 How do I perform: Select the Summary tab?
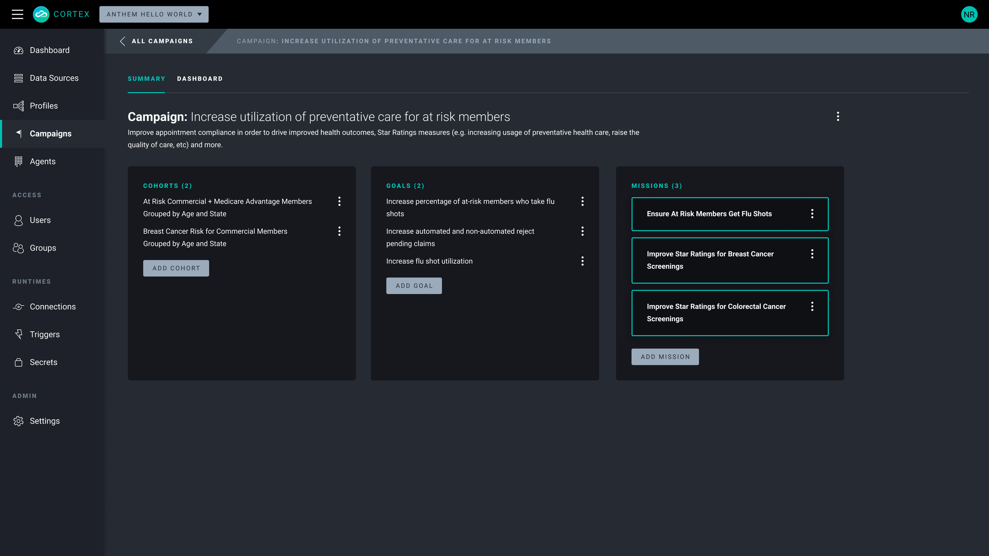pos(146,79)
